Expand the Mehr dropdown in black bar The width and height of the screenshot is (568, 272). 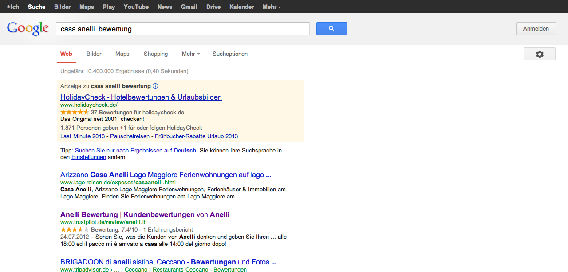(x=271, y=7)
